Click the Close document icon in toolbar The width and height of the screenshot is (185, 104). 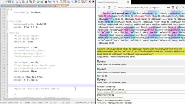pyautogui.click(x=17, y=2)
